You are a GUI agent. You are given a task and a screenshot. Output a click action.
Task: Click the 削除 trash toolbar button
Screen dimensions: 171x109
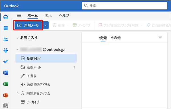tap(59, 25)
